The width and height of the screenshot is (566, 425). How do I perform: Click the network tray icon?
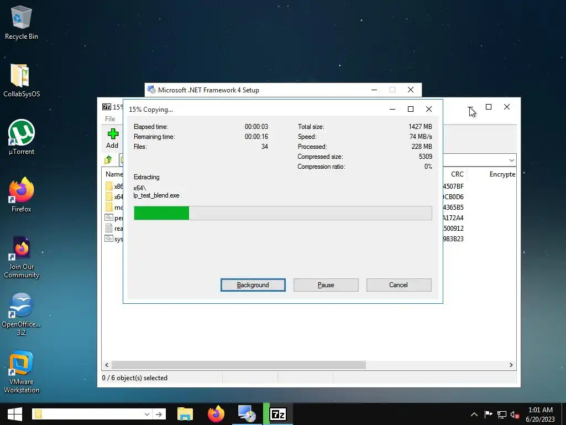pos(502,414)
